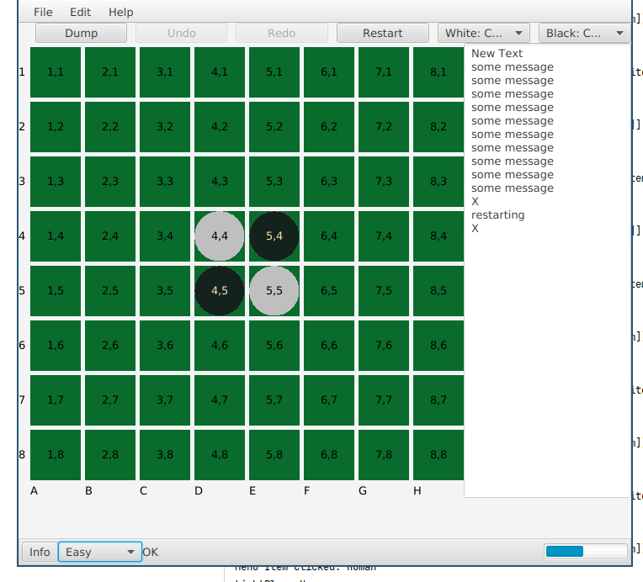
Task: Click the 'New Text' log line
Action: pyautogui.click(x=497, y=53)
